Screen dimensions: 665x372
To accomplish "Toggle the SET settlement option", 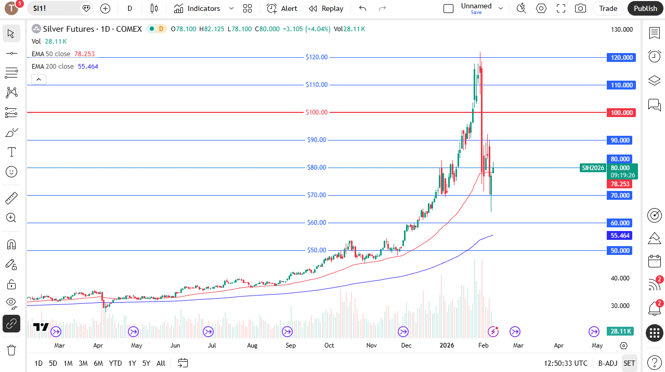I will [629, 363].
